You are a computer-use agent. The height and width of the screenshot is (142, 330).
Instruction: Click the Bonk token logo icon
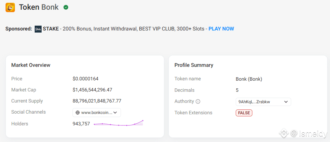tap(10, 7)
